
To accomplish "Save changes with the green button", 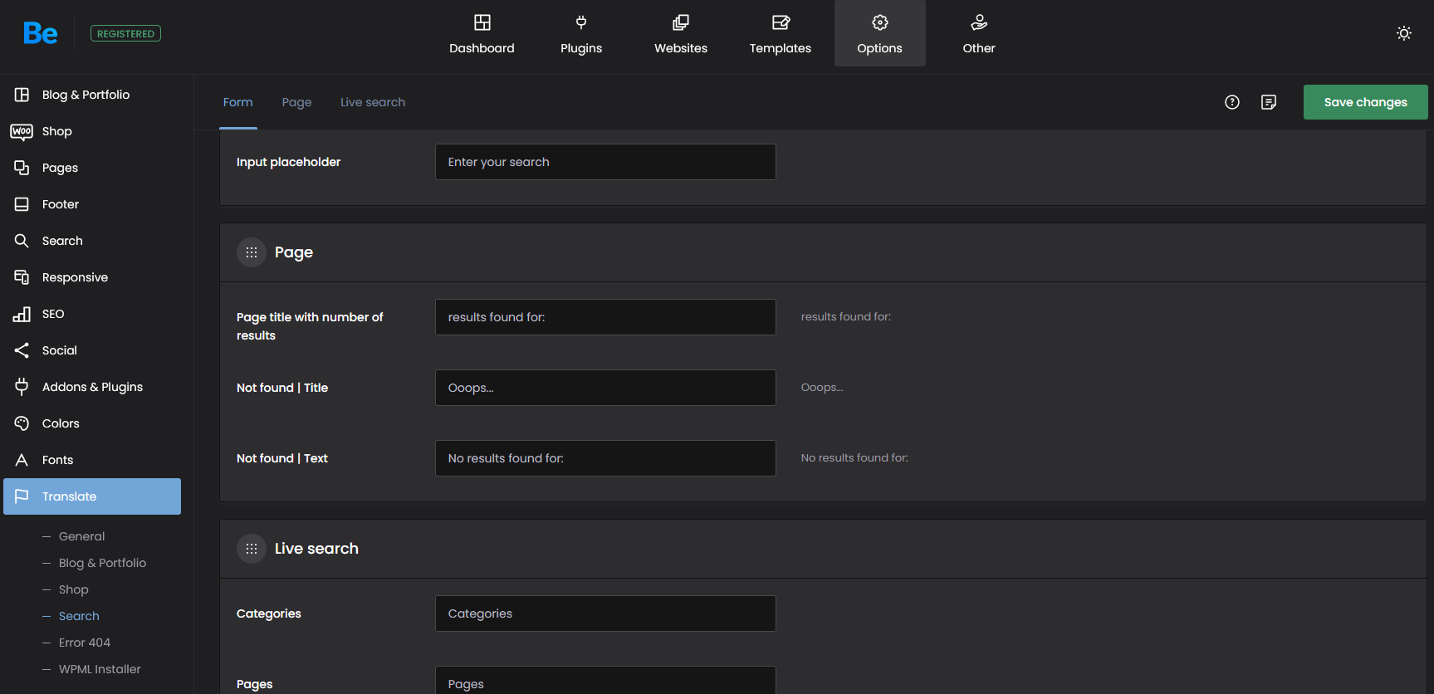I will pos(1366,102).
